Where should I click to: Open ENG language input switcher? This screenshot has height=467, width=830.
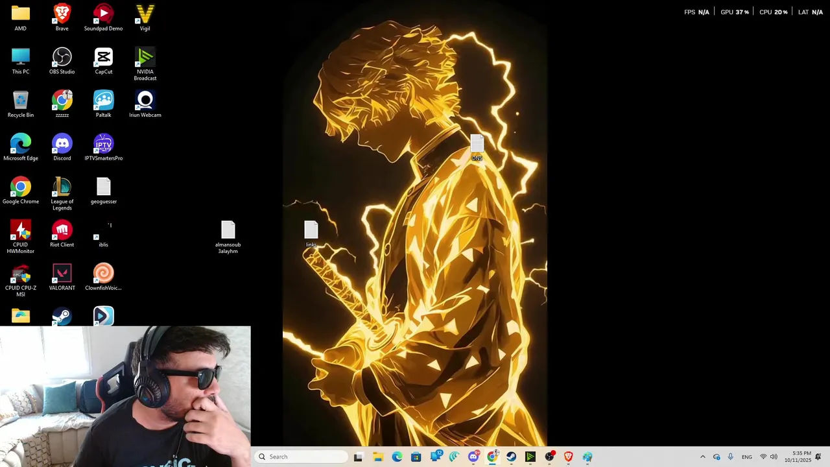747,457
